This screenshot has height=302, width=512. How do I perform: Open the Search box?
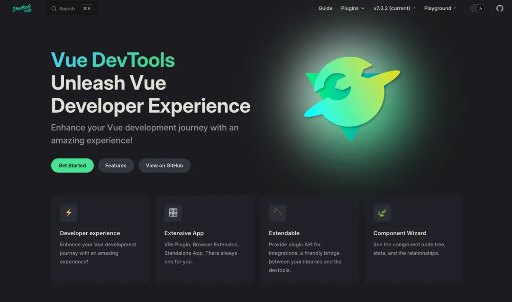click(x=72, y=9)
